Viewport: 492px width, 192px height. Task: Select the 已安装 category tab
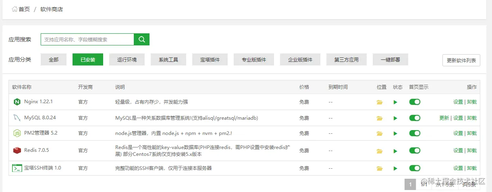click(x=88, y=59)
